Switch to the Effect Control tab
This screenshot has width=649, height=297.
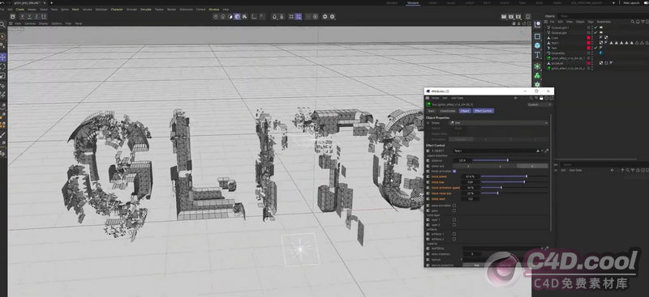click(484, 111)
